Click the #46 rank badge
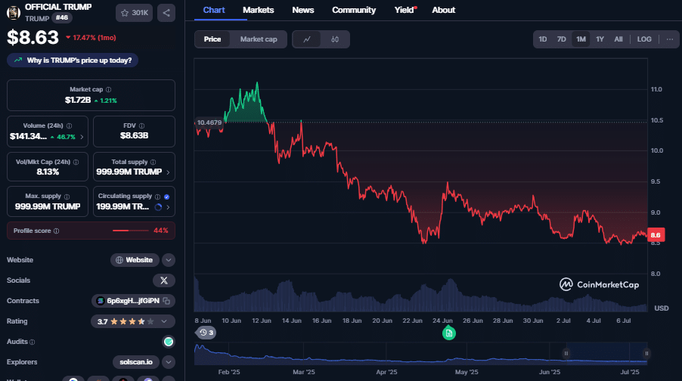 pos(62,18)
